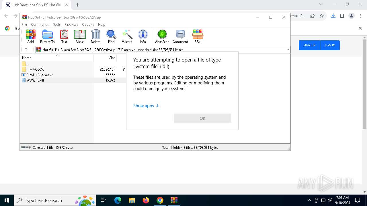Screen dimensions: 367x206
Task: Open Task View on taskbar
Action: [x=103, y=200]
